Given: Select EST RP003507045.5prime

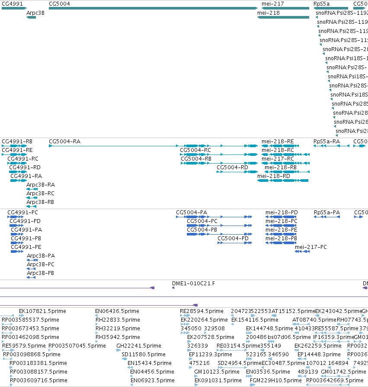Looking at the screenshot, I should 77,345.
